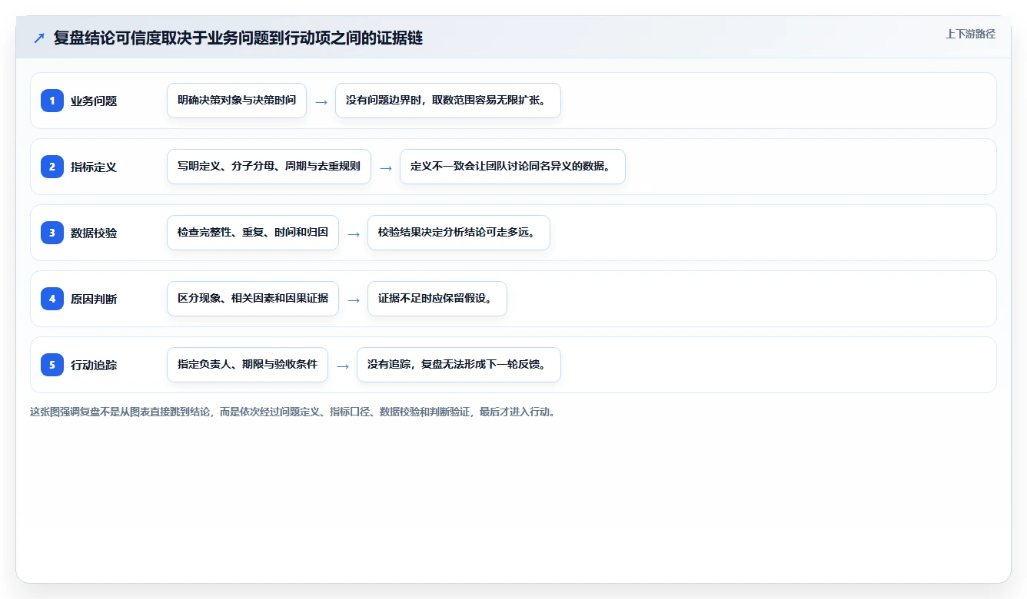Select the 定义不一致会让团队讨论 box

pos(513,167)
